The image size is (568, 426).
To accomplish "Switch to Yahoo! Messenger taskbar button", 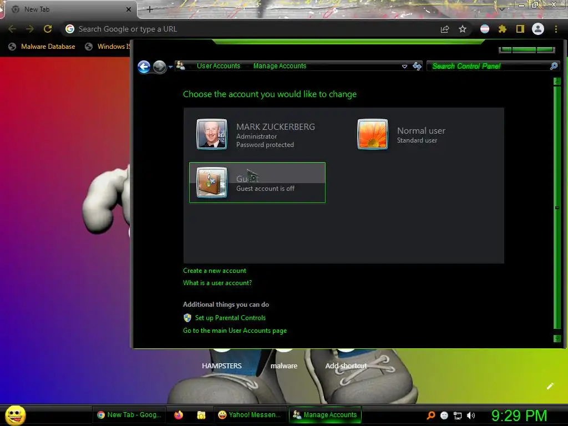I will [250, 415].
